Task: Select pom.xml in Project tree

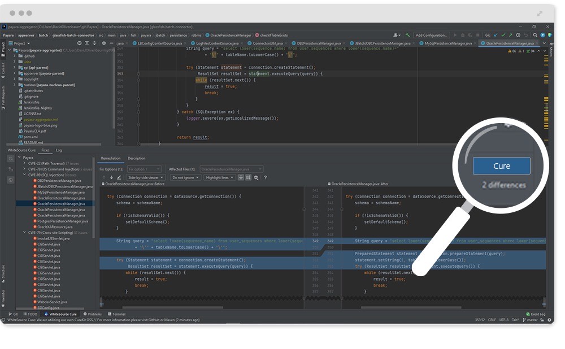Action: (x=28, y=137)
